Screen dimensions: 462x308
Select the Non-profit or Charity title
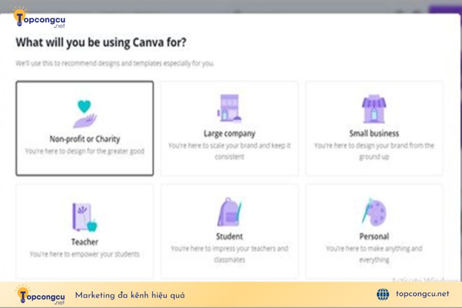coord(85,139)
